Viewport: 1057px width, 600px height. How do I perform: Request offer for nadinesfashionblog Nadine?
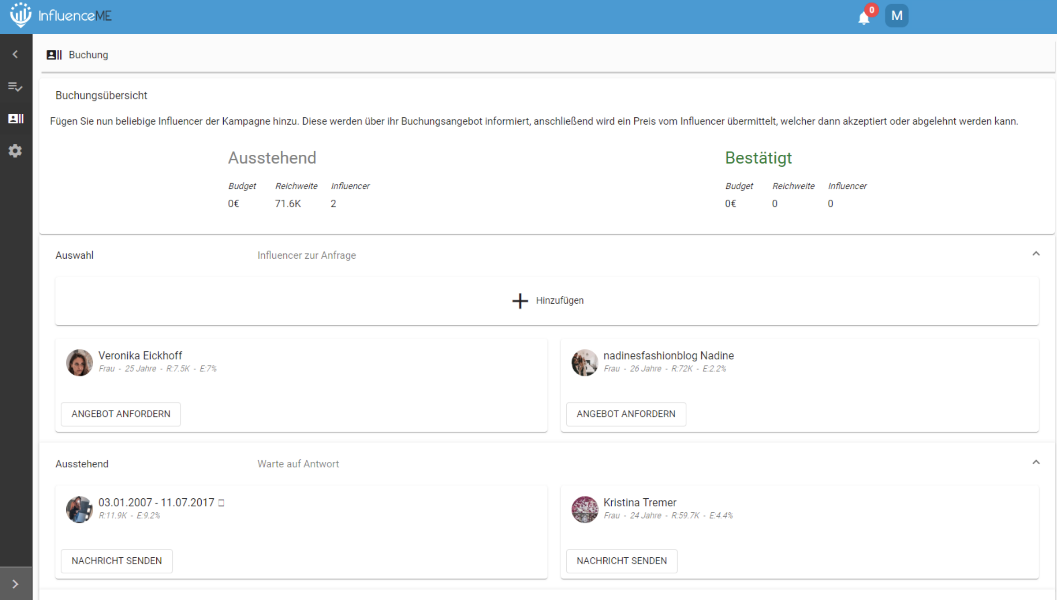[626, 414]
